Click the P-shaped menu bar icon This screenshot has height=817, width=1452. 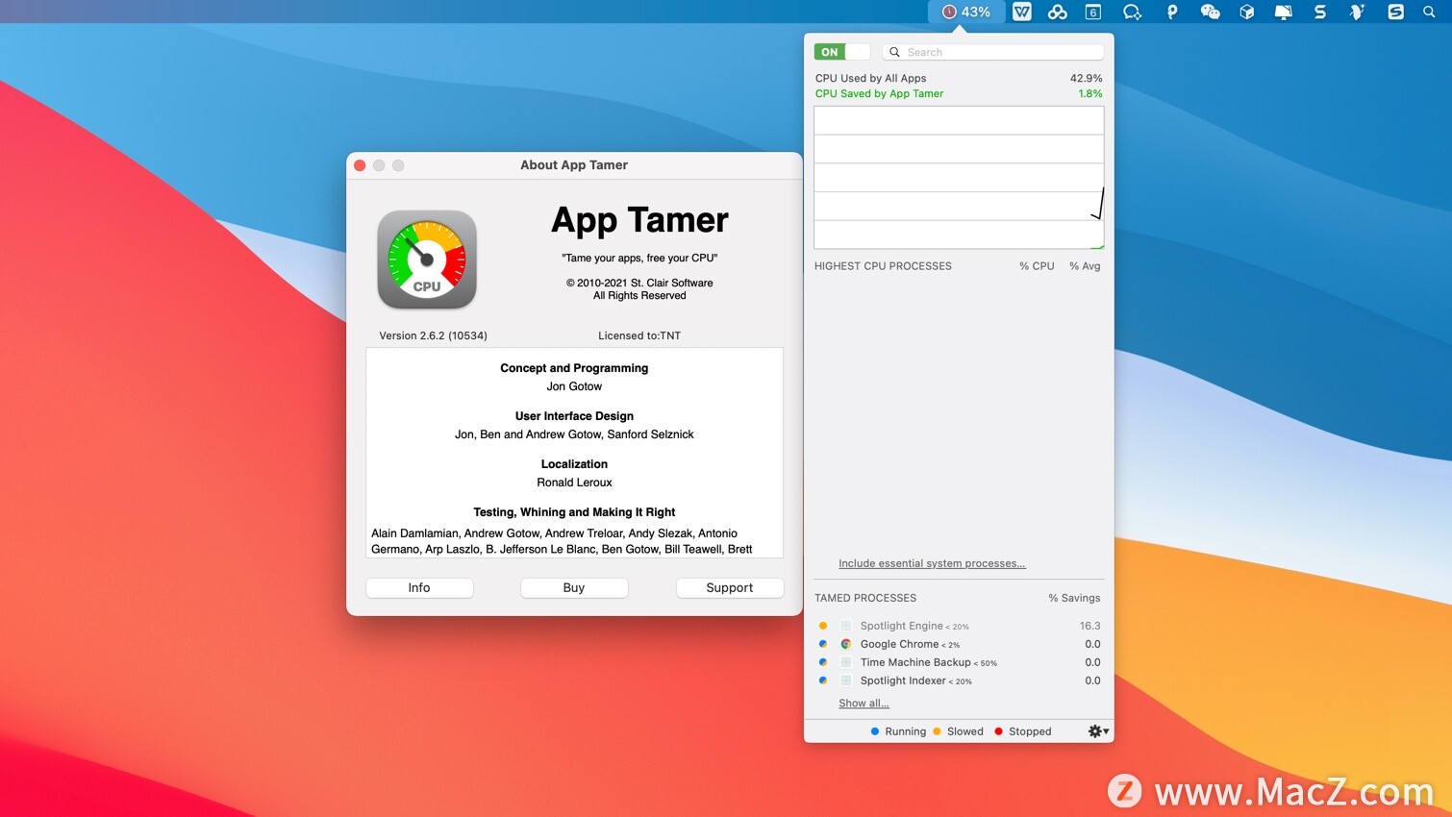tap(1171, 12)
